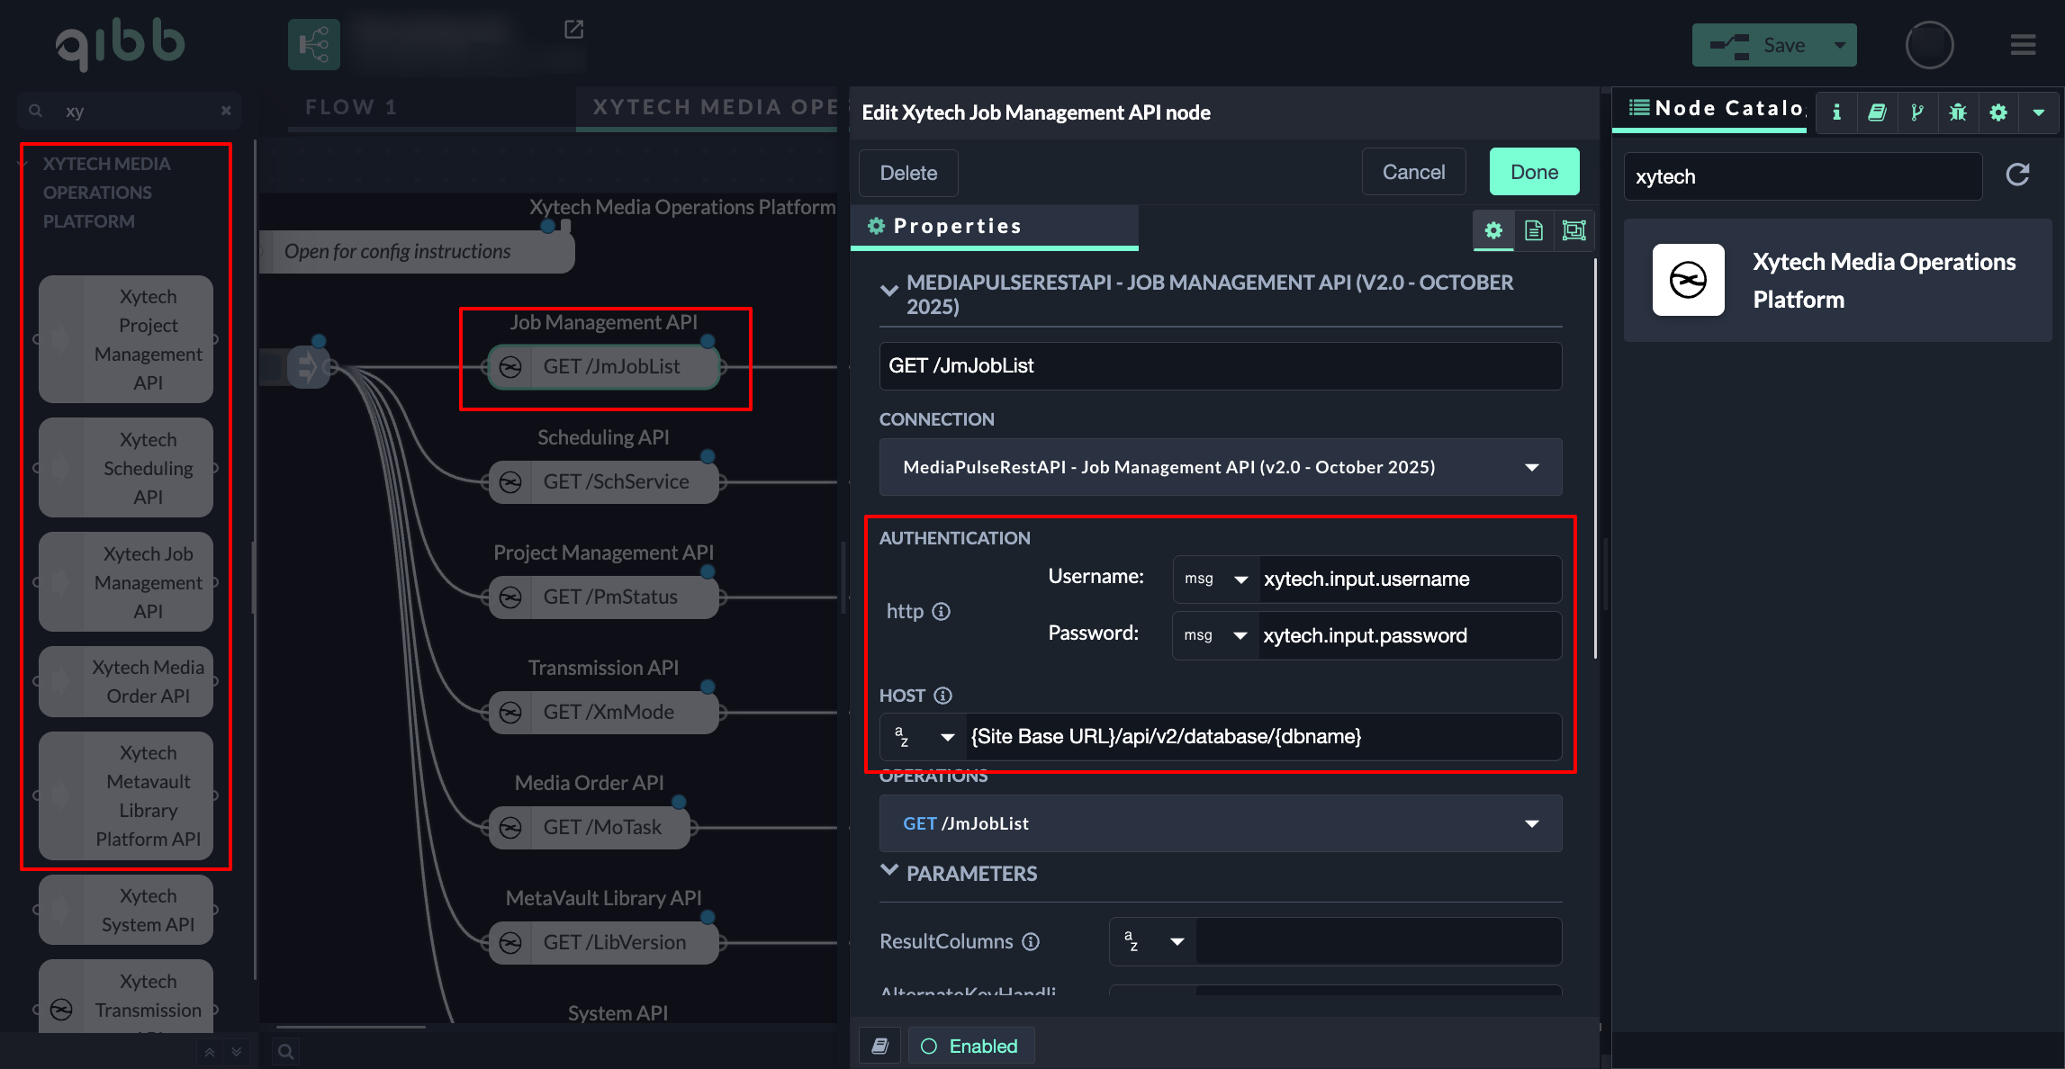This screenshot has height=1069, width=2065.
Task: Expand the Connection dropdown list
Action: point(1531,467)
